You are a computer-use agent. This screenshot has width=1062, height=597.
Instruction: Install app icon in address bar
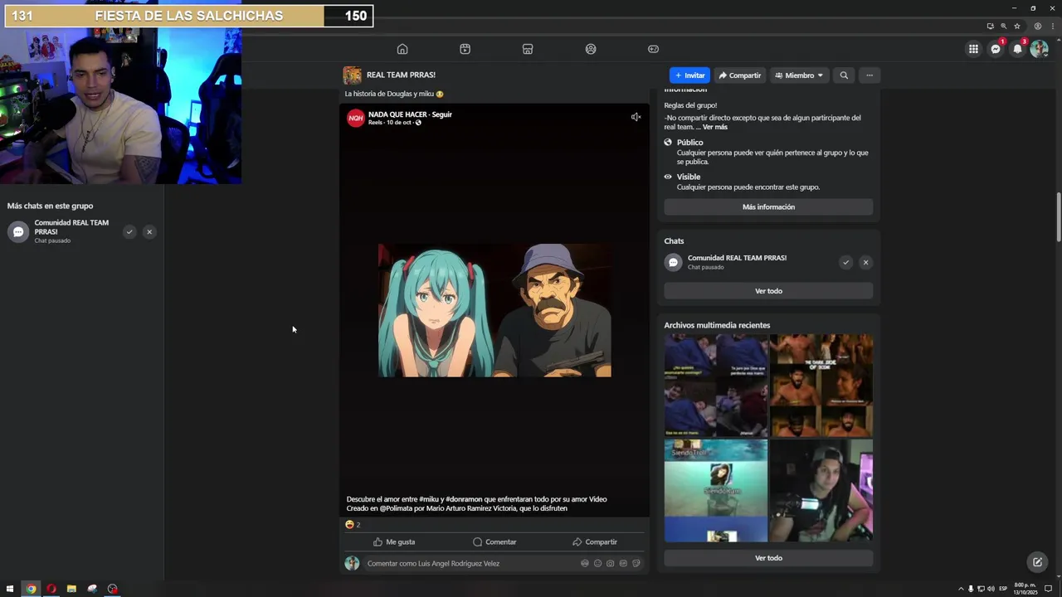click(990, 26)
